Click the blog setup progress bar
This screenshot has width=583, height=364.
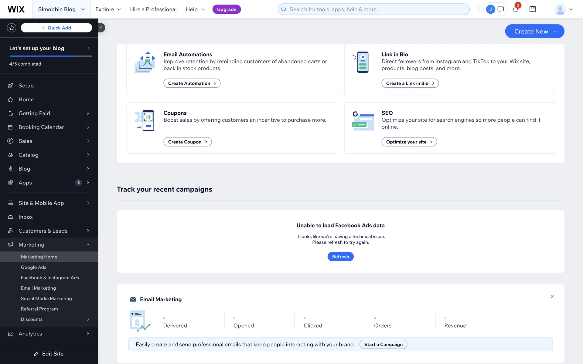coord(50,56)
